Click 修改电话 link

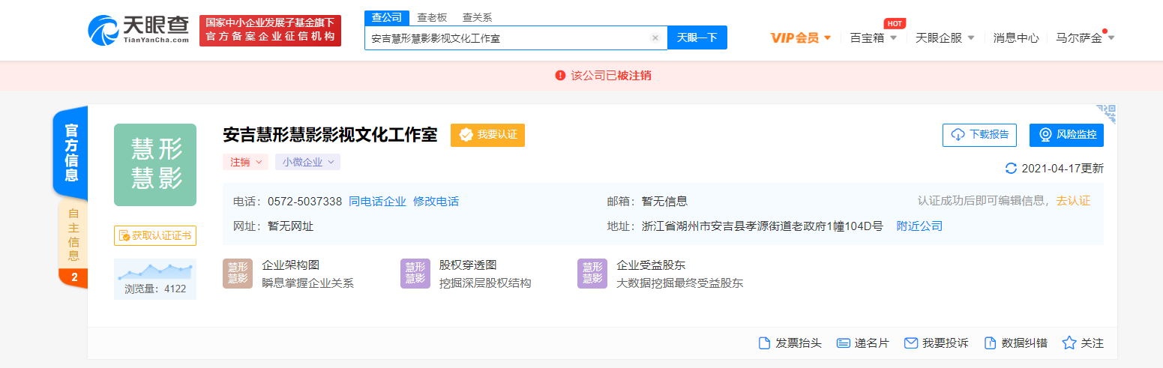pos(436,202)
